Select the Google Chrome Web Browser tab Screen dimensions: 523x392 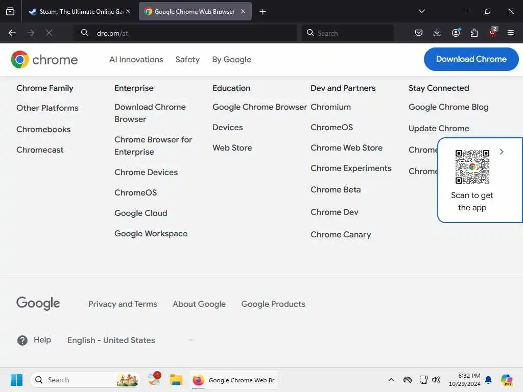[195, 12]
